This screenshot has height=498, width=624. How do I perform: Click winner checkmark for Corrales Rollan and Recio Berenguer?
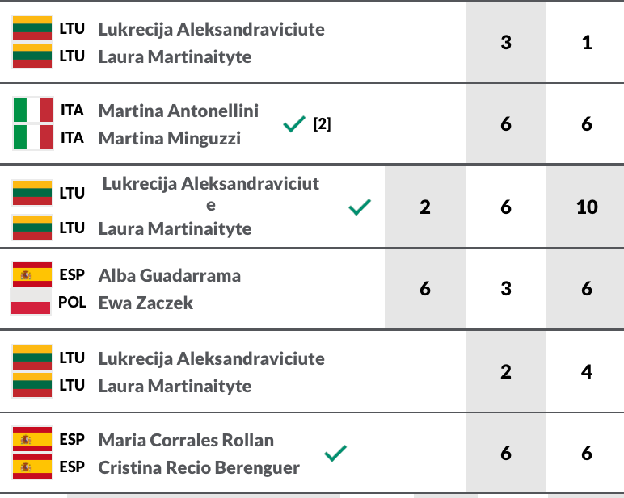point(335,454)
